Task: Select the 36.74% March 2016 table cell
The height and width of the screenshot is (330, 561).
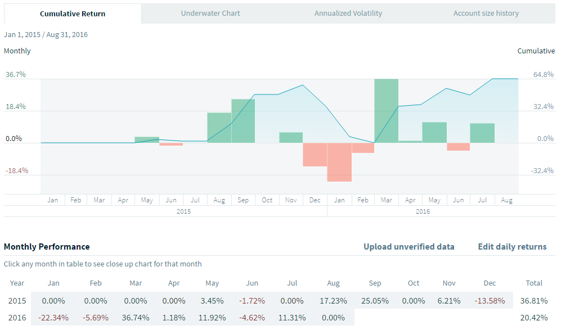Action: pyautogui.click(x=136, y=318)
